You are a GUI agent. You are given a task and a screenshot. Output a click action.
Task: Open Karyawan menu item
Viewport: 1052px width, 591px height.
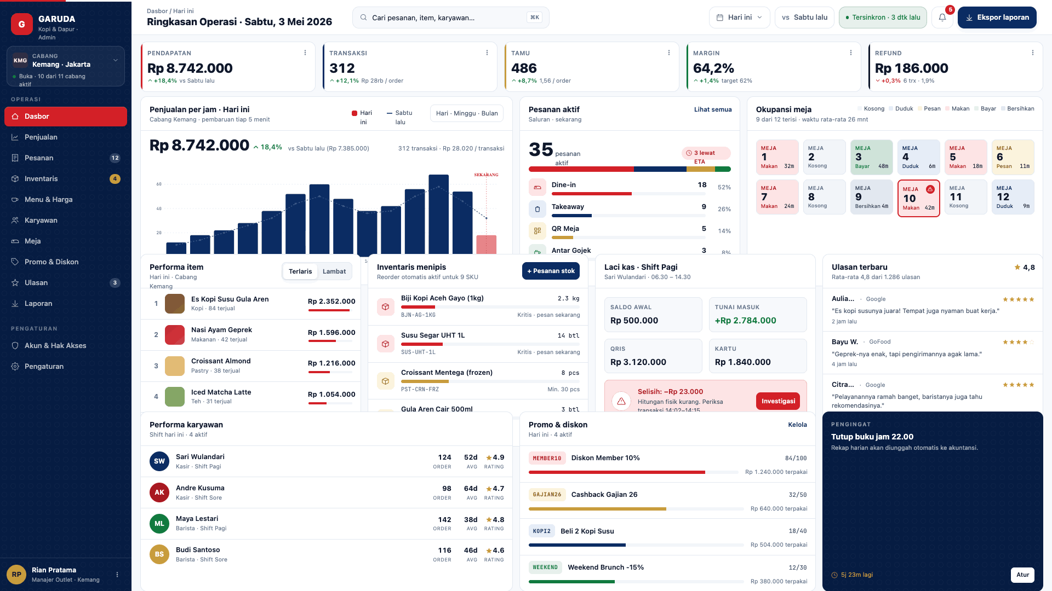66,221
